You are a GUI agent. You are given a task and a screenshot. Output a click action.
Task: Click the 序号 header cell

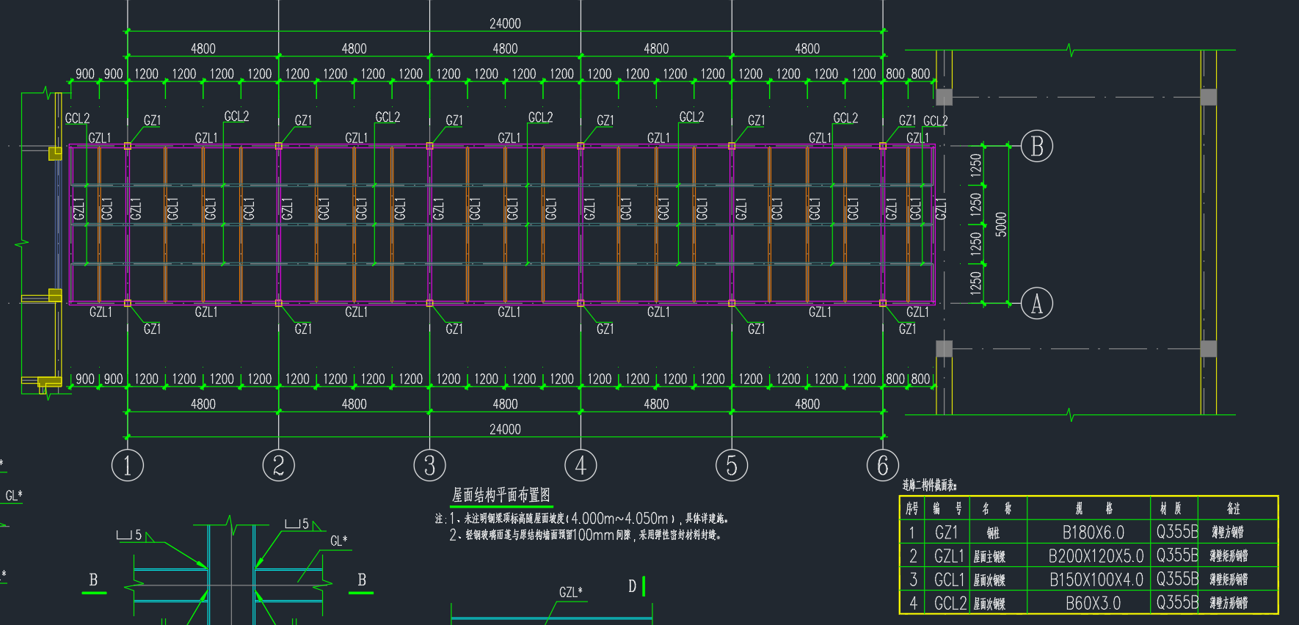(912, 508)
